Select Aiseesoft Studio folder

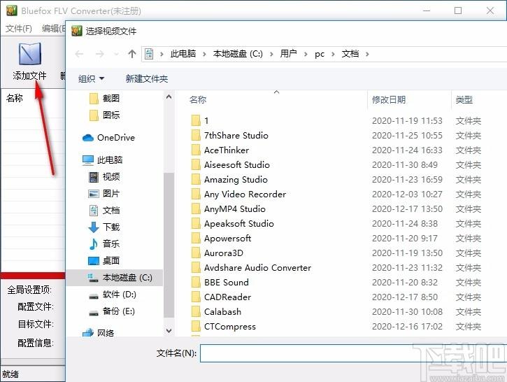click(230, 165)
